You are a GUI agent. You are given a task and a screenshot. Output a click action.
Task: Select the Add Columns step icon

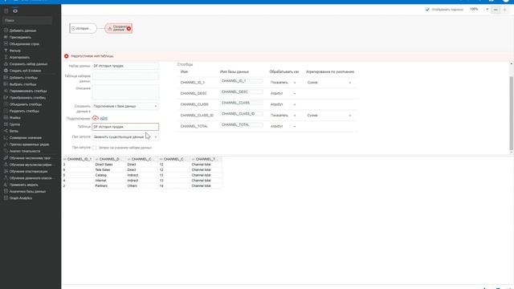pos(6,77)
